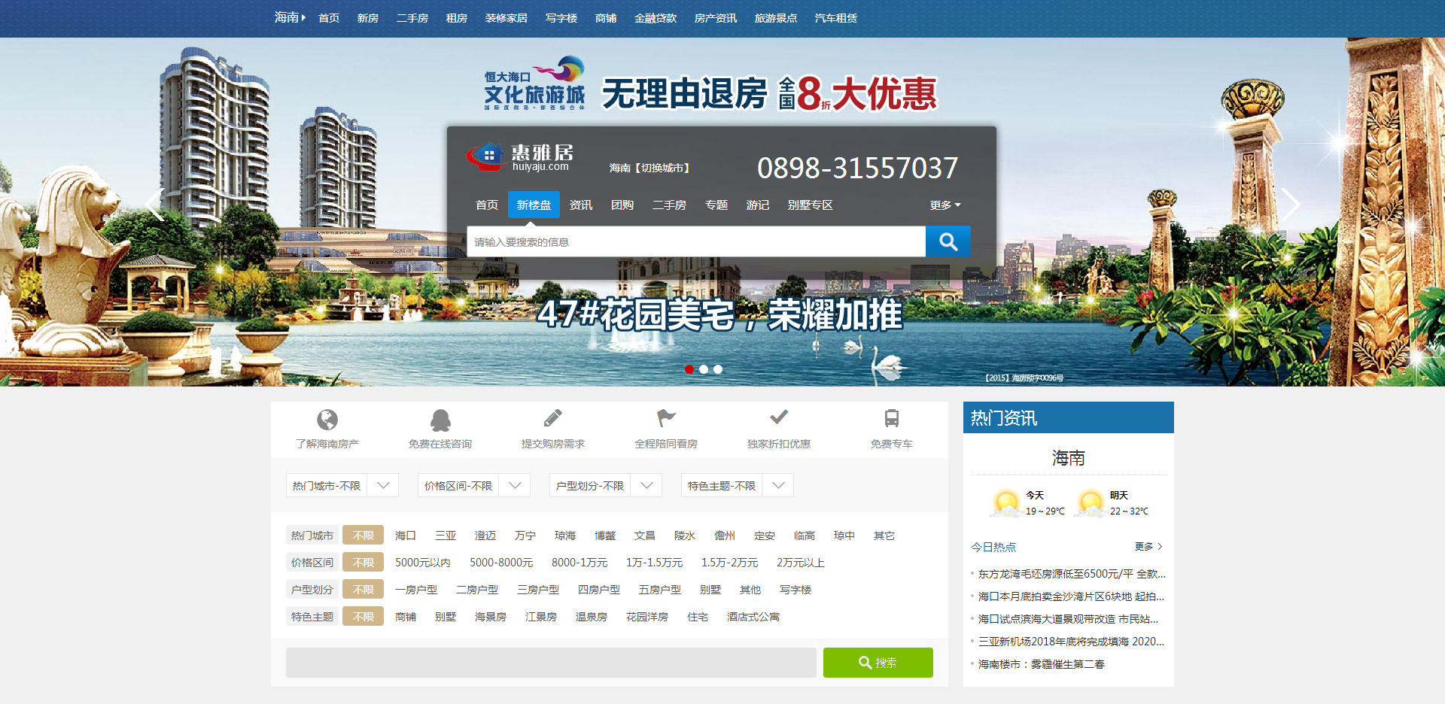Click the pencil icon for 提交购房需求
Viewport: 1445px width, 704px height.
pos(552,417)
